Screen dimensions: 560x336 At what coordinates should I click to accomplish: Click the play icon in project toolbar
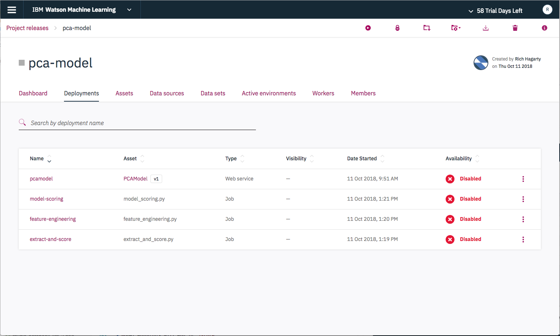coord(368,28)
